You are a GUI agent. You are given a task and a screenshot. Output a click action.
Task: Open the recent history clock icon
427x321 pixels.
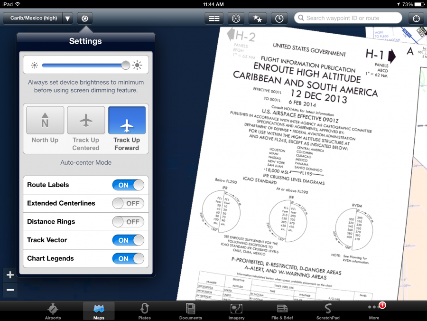[279, 18]
